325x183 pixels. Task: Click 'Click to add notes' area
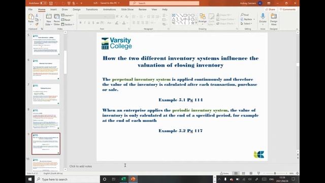(81, 166)
